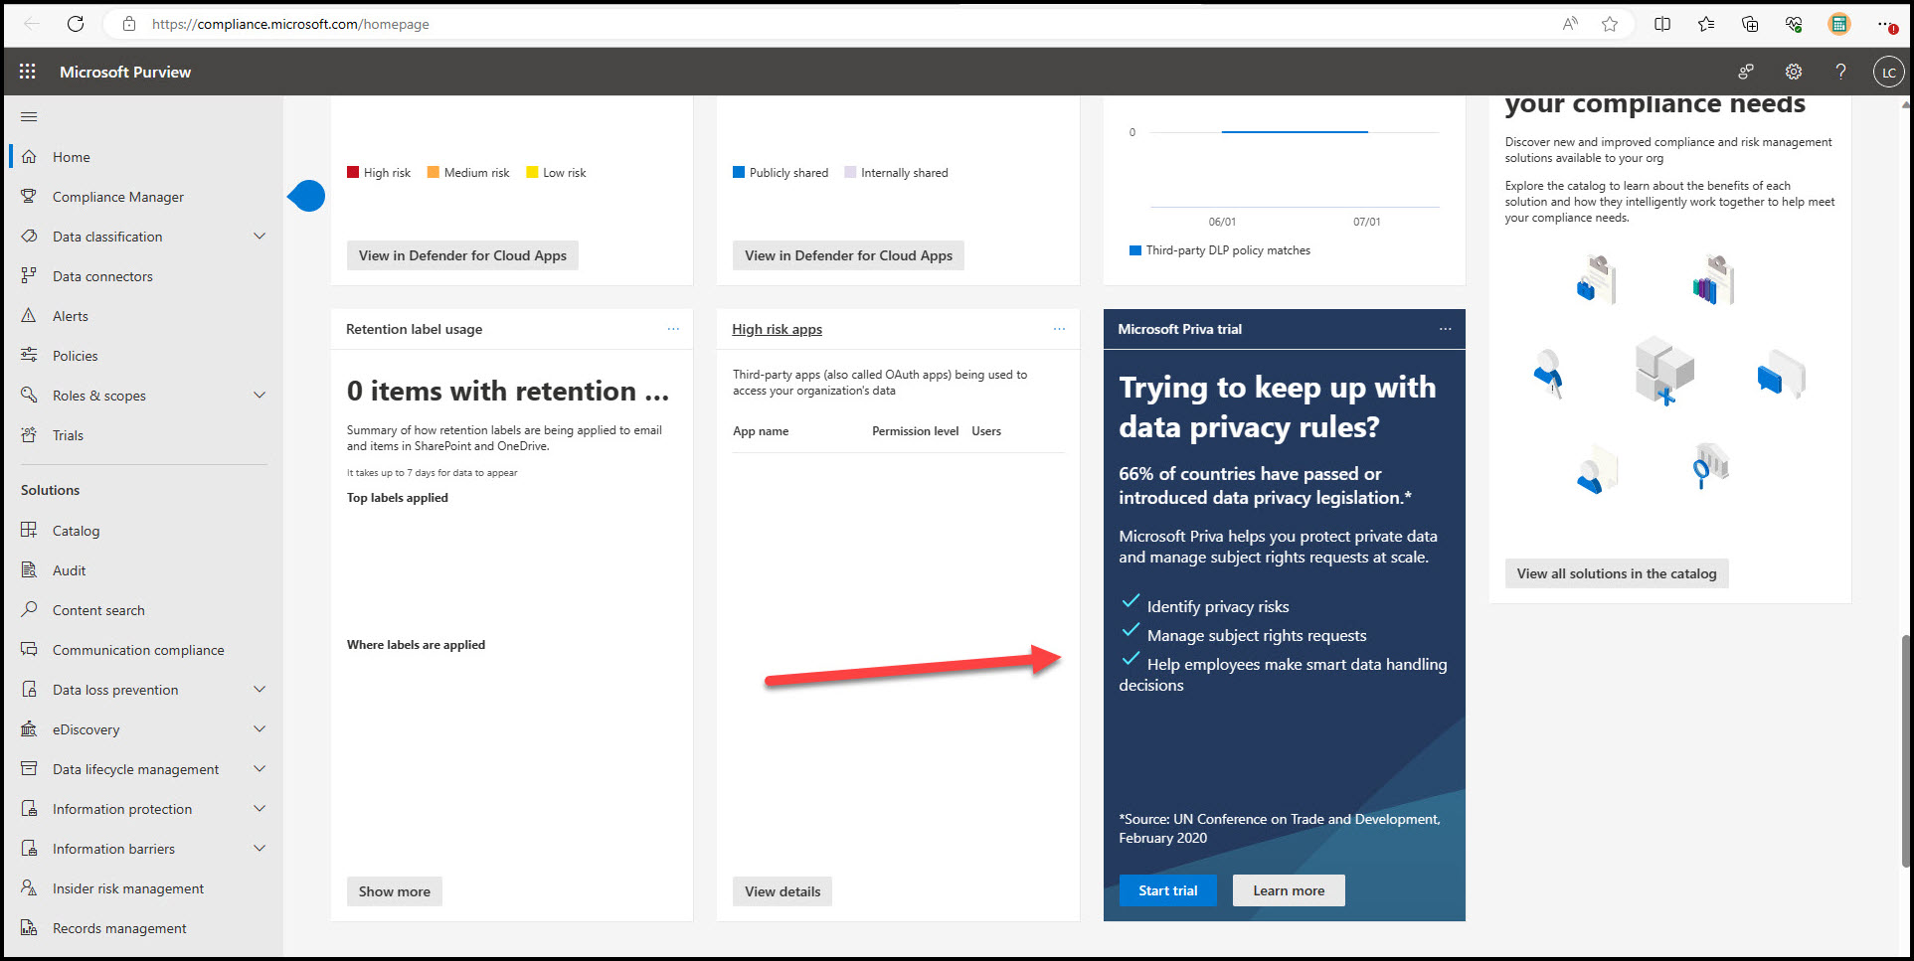This screenshot has height=961, width=1914.
Task: Open the High risk apps link
Action: (x=777, y=329)
